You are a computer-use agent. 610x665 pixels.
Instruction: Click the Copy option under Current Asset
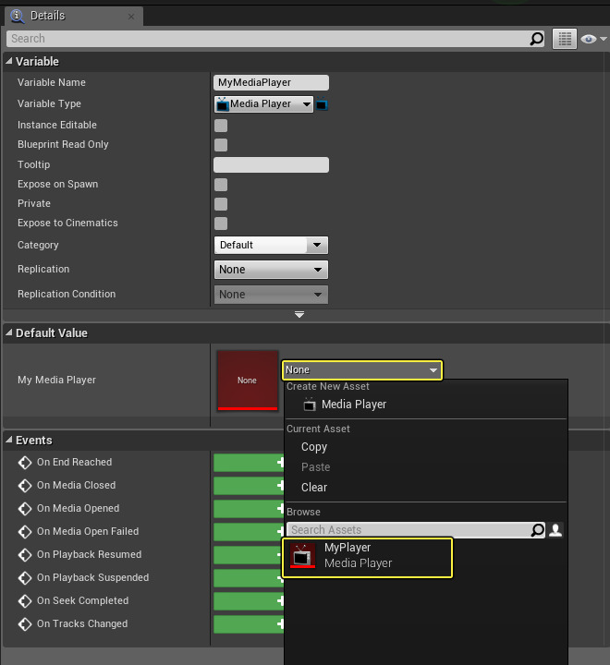click(x=314, y=447)
